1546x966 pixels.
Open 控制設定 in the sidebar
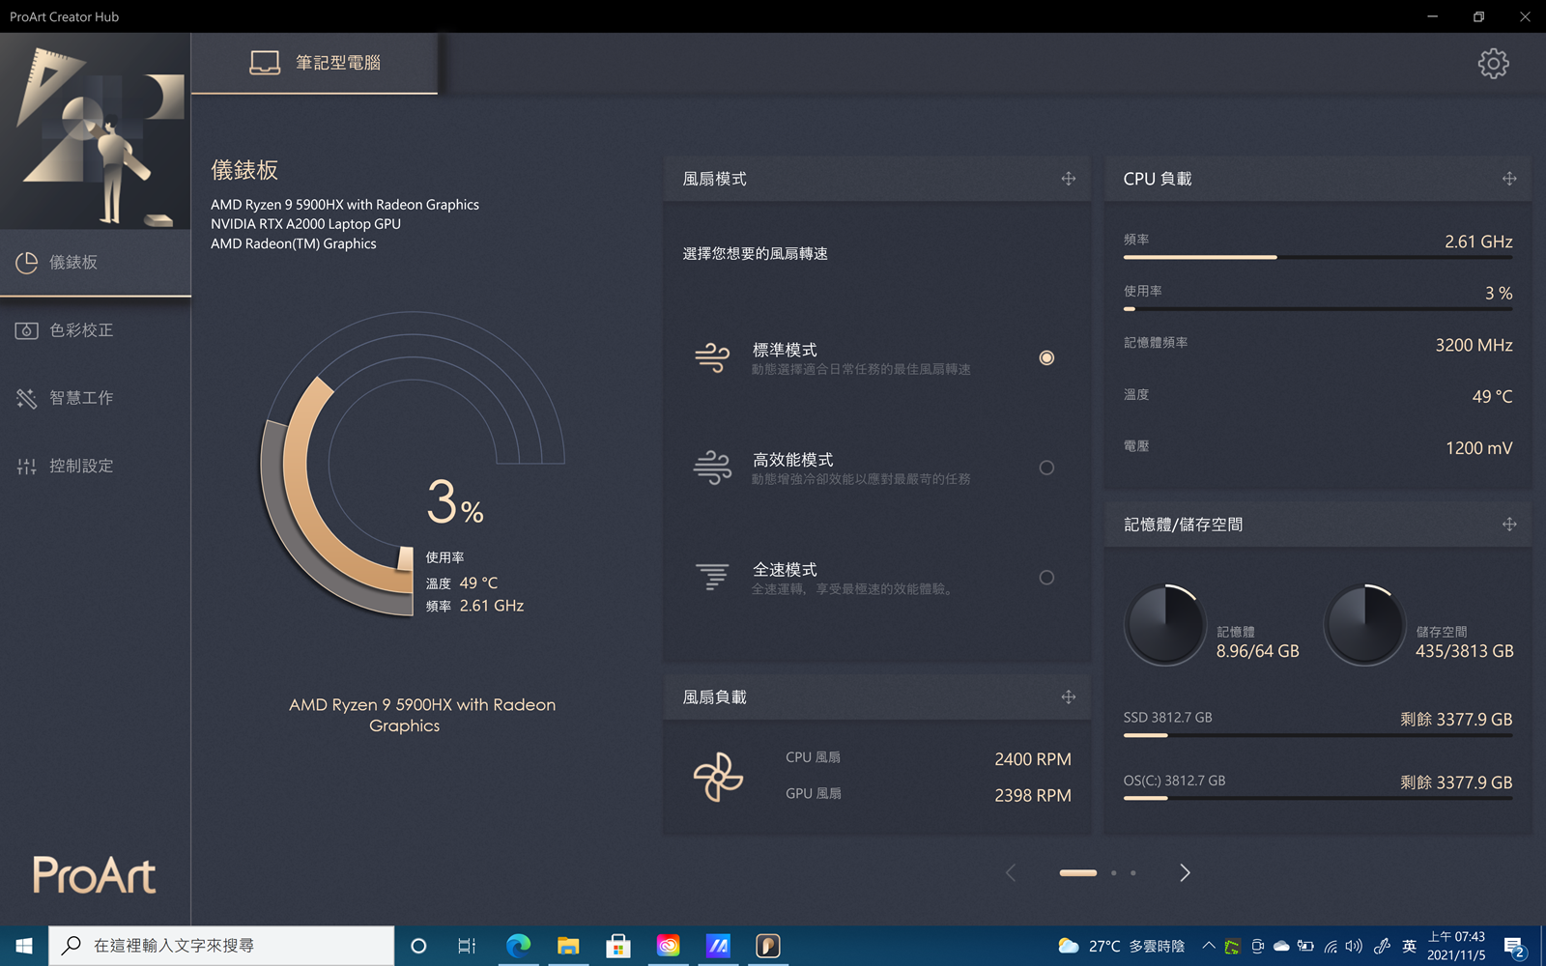coord(82,466)
